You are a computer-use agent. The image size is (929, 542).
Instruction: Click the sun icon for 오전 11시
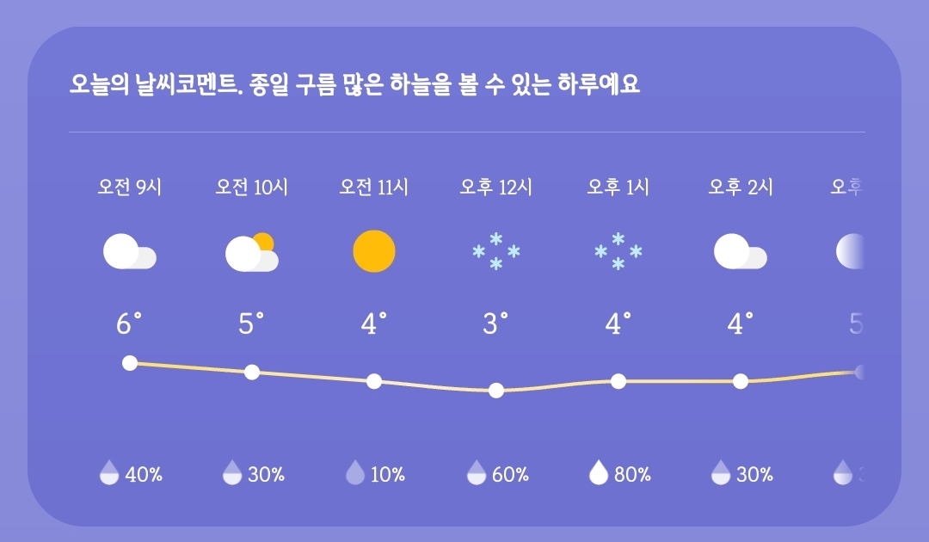click(x=374, y=252)
